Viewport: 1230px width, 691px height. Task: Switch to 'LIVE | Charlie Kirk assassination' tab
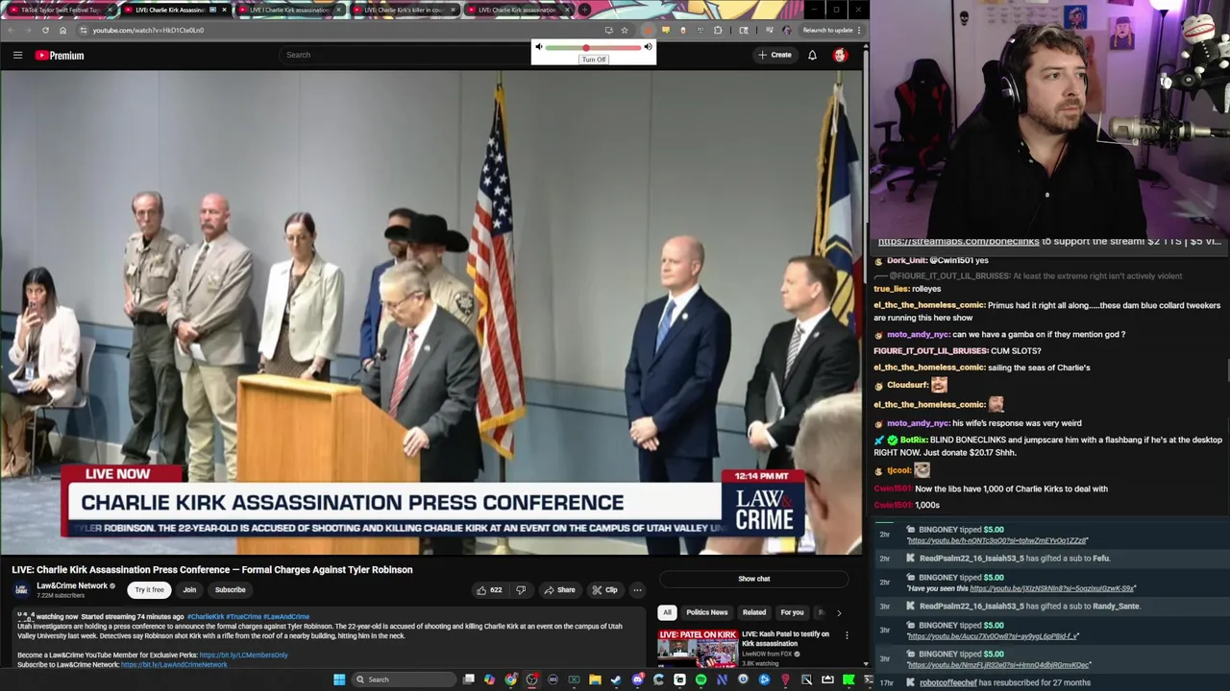288,10
